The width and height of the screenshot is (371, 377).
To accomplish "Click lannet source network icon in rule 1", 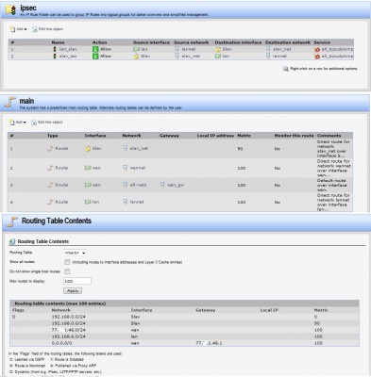I will [177, 49].
